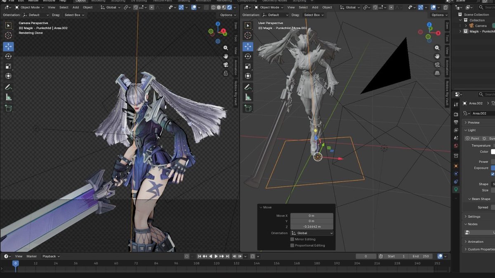This screenshot has width=495, height=278.
Task: Open Select Box drag dropdown in right viewport
Action: 314,15
